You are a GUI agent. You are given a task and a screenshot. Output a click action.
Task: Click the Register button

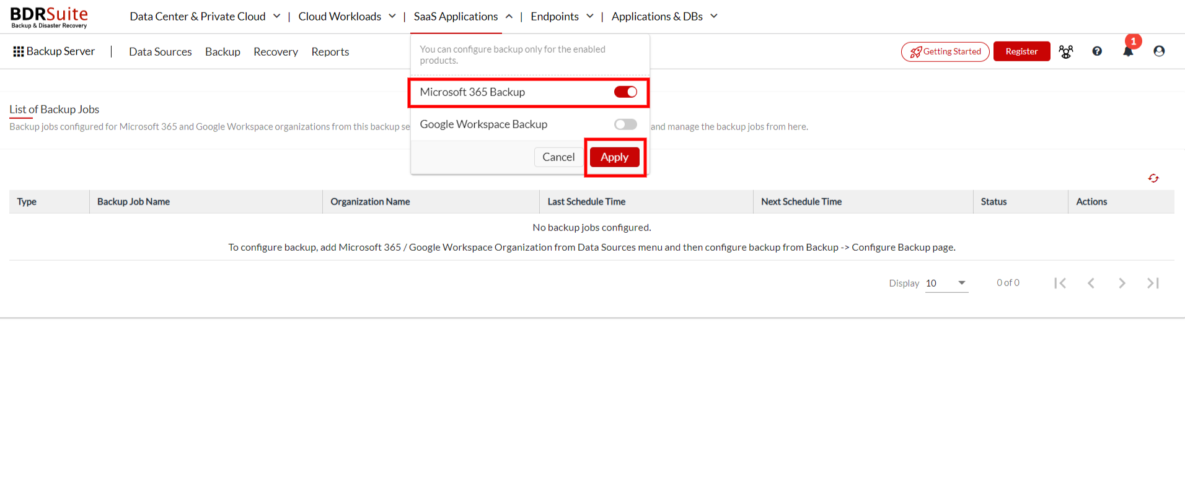(x=1022, y=51)
